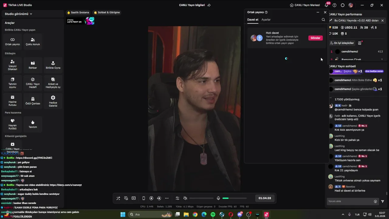
Task: Click the download icon in comment field
Action: click(x=375, y=201)
